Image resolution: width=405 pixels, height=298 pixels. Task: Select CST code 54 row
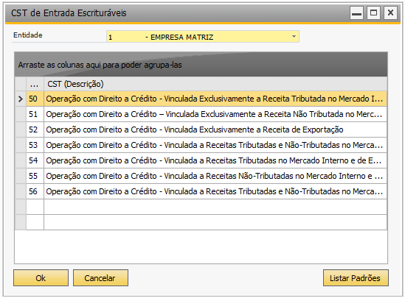coord(207,160)
